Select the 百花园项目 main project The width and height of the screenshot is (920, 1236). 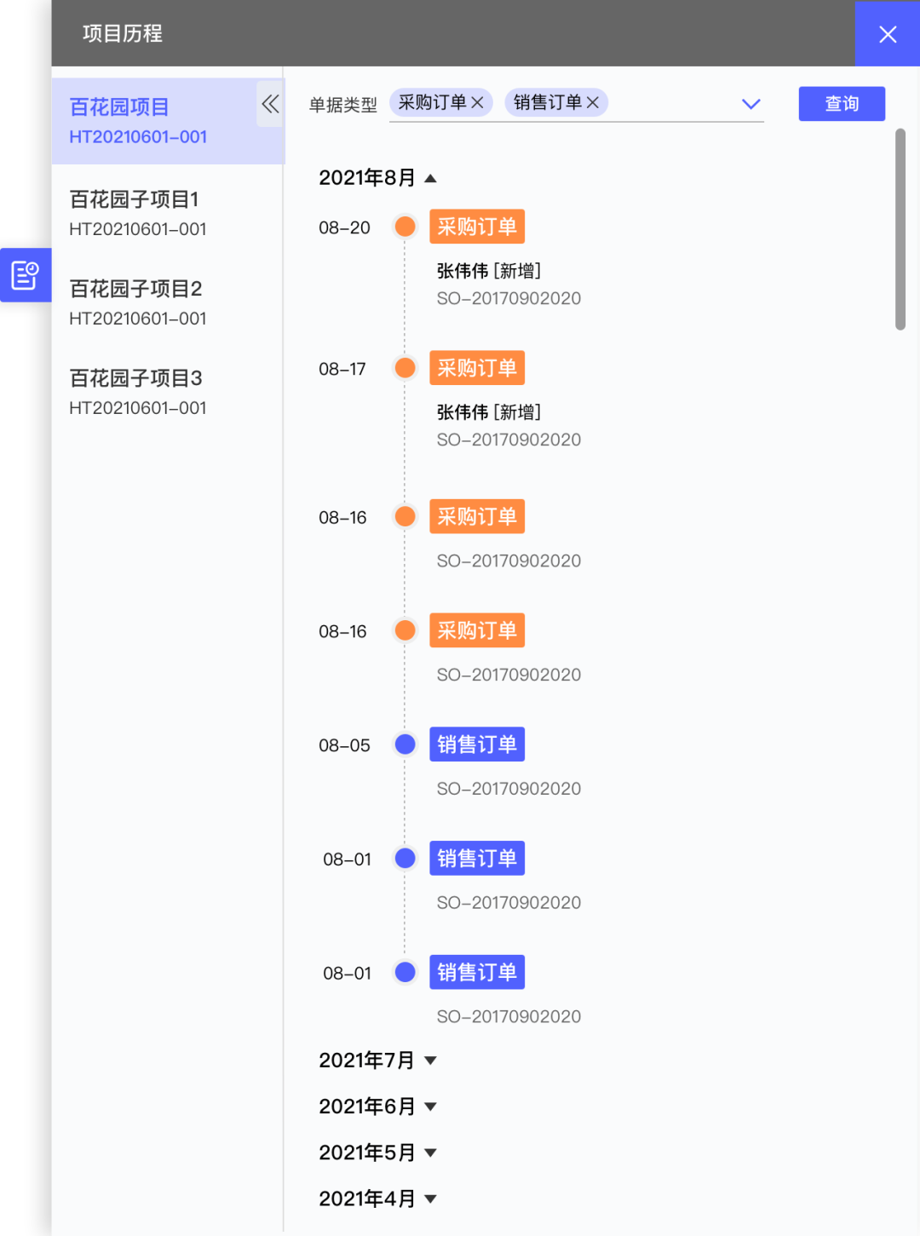pyautogui.click(x=167, y=121)
